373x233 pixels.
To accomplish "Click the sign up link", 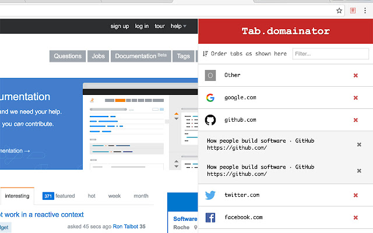I will 119,26.
